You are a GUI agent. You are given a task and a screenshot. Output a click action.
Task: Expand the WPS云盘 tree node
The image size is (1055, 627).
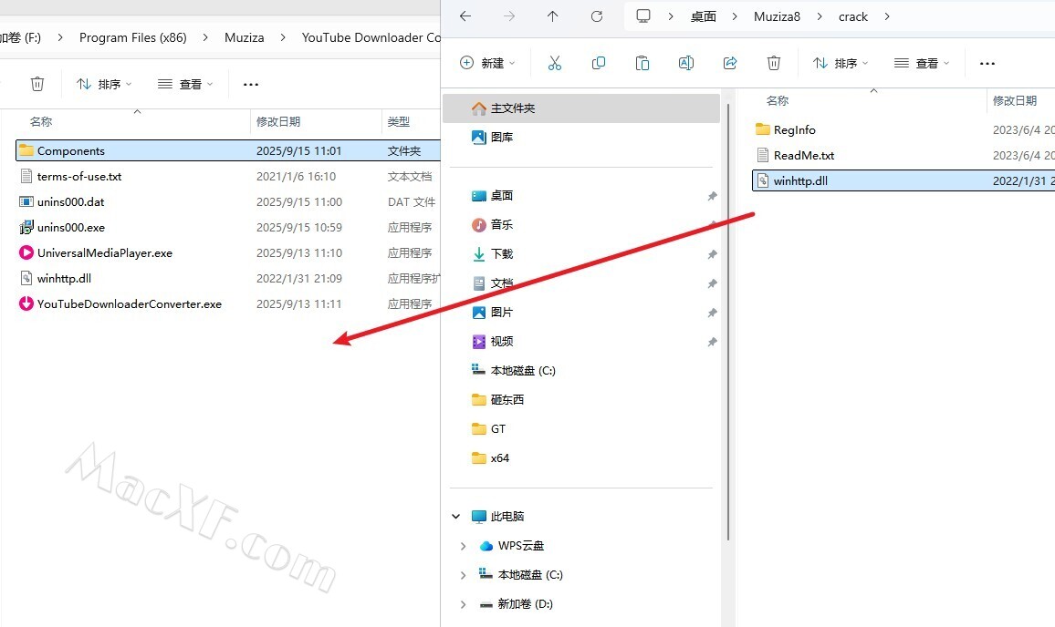463,546
